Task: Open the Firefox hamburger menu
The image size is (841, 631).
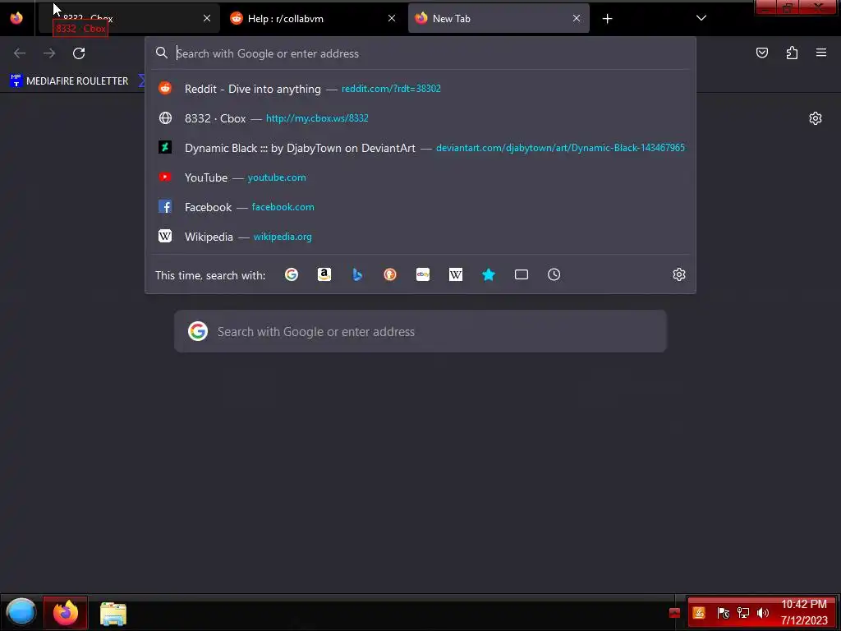Action: click(x=821, y=53)
